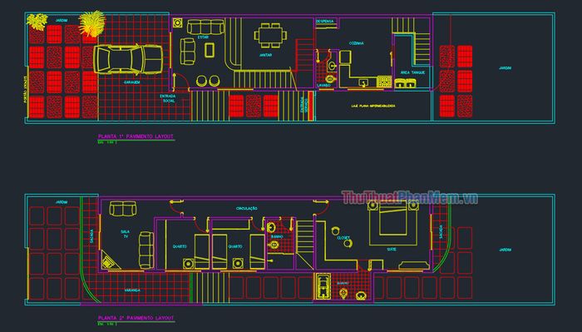Click the QUARTO label of bedroom beside SALA TV
This screenshot has height=332, width=582.
point(180,246)
